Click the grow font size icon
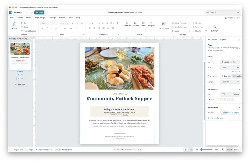250x162 pixels. pyautogui.click(x=73, y=23)
